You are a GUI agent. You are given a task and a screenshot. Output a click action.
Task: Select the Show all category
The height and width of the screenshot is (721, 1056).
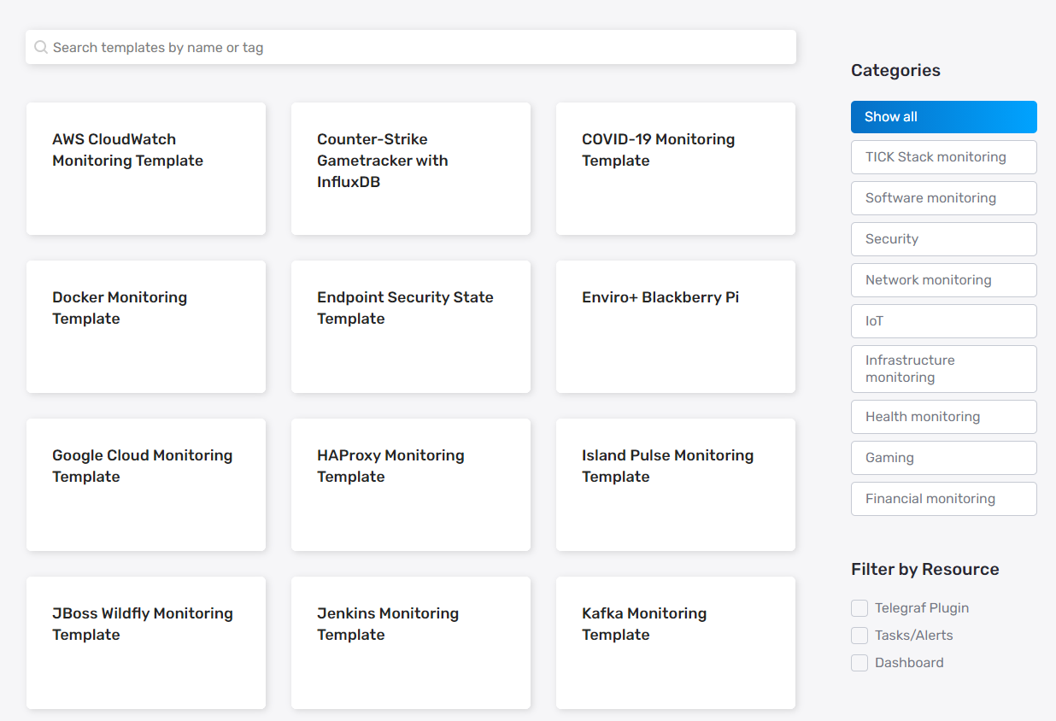point(943,117)
